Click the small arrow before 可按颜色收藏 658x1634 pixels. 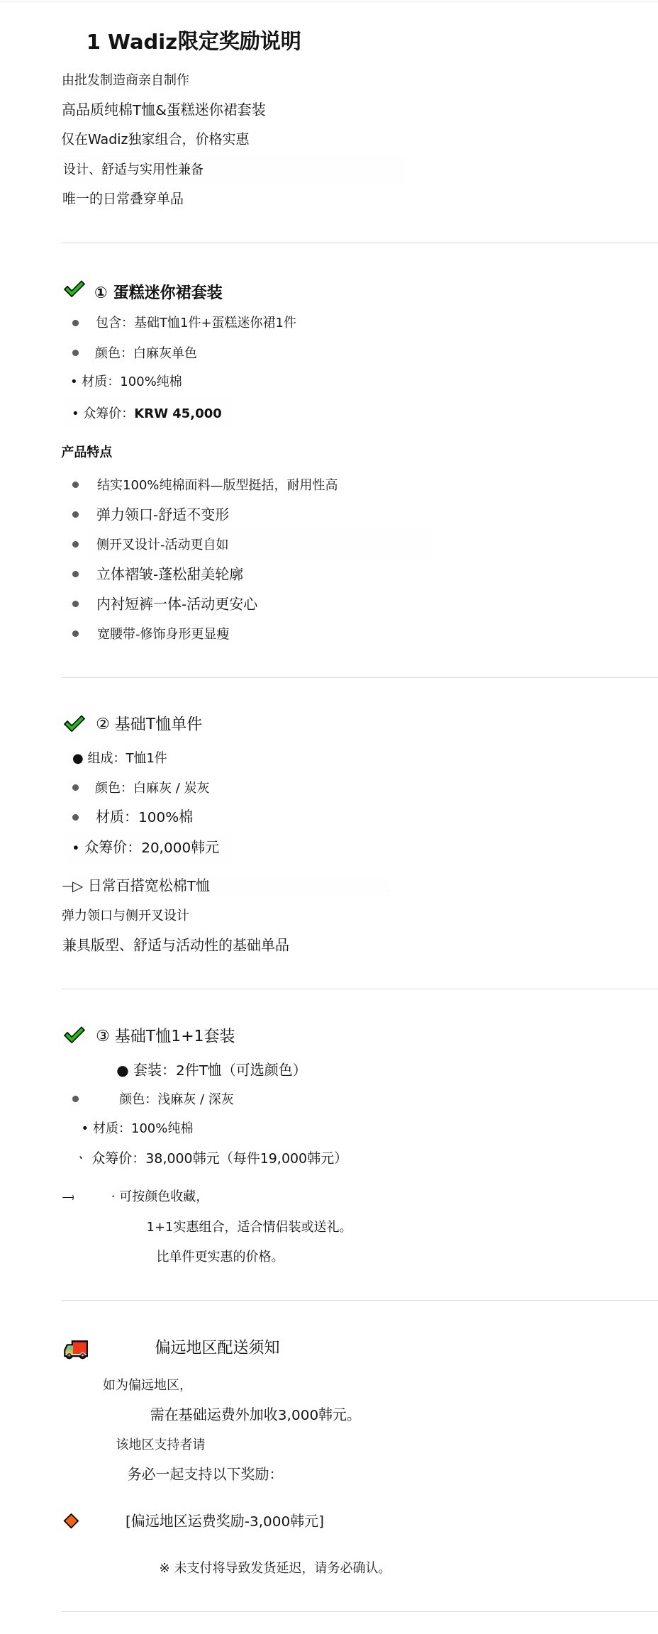point(68,1197)
